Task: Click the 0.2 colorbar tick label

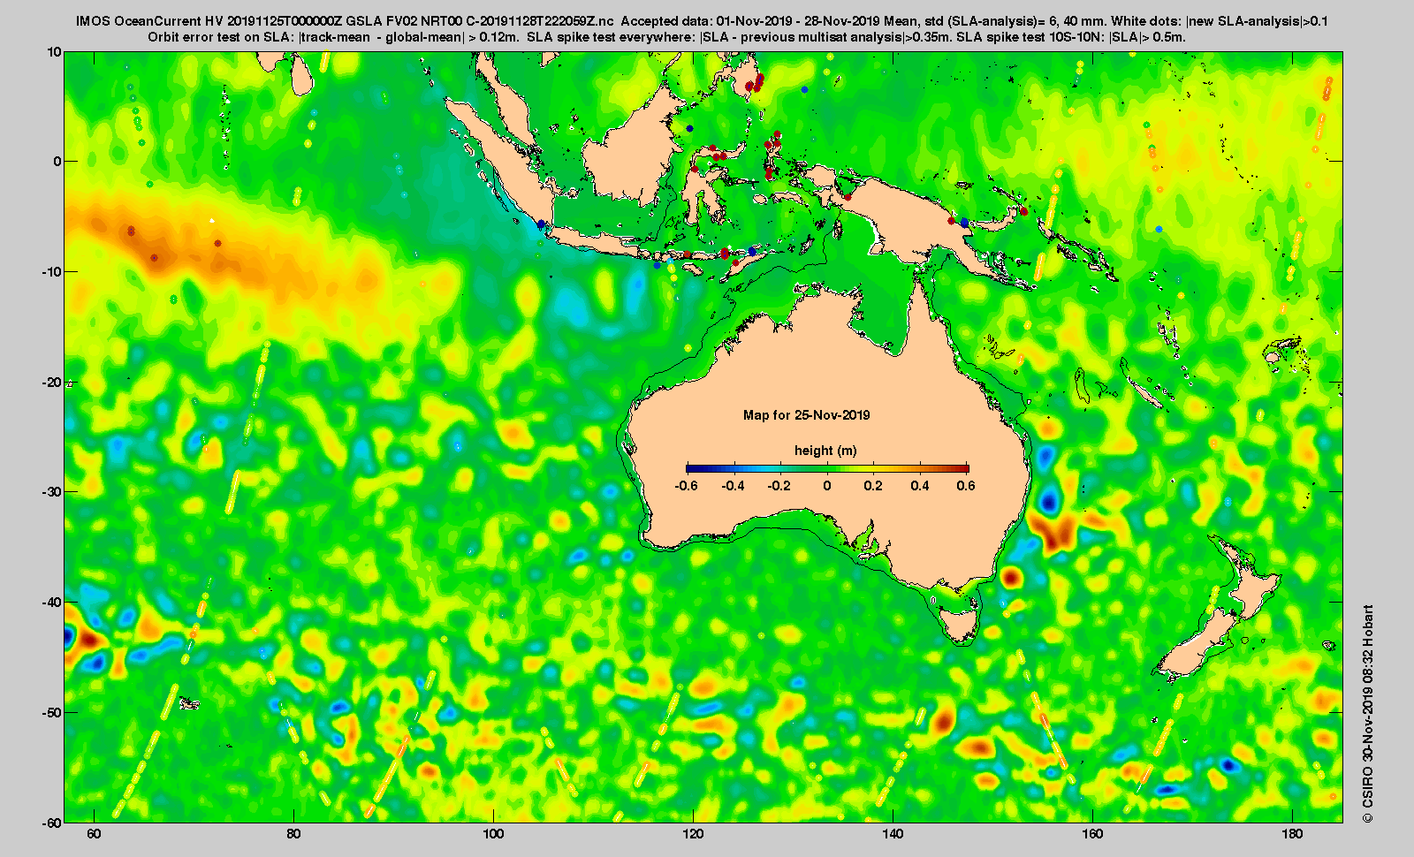Action: point(873,486)
